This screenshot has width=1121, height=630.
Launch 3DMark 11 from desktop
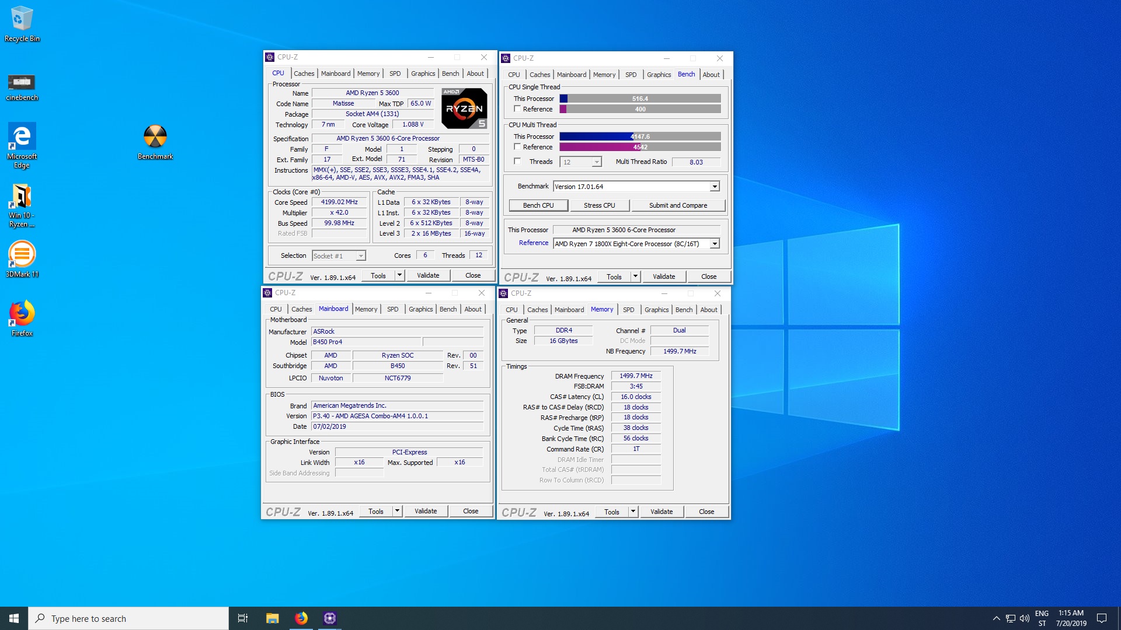(x=22, y=259)
